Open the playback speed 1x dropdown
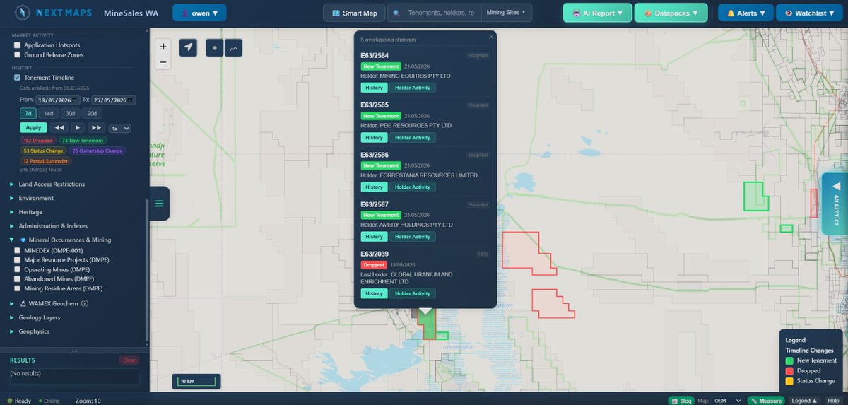848x405 pixels. pos(119,128)
